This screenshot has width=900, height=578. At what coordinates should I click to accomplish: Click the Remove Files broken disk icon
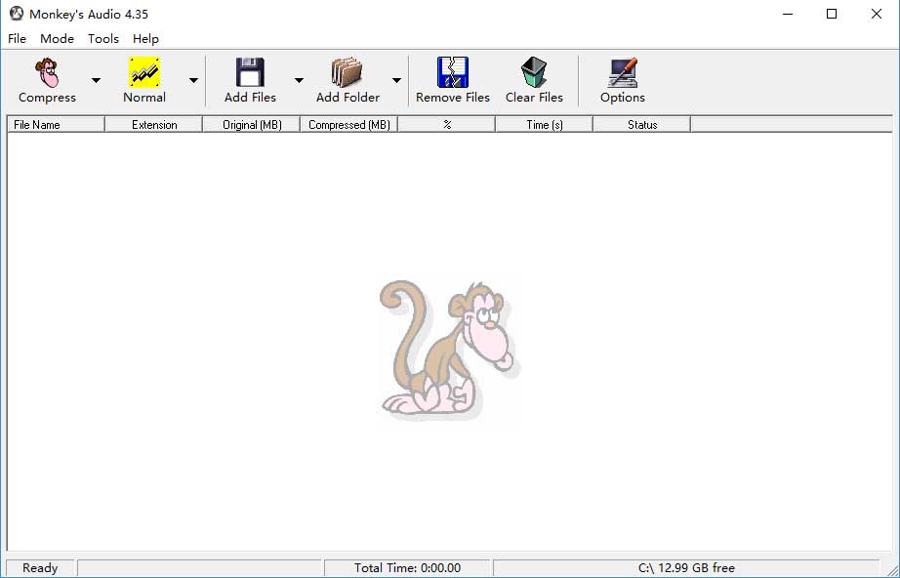[453, 72]
